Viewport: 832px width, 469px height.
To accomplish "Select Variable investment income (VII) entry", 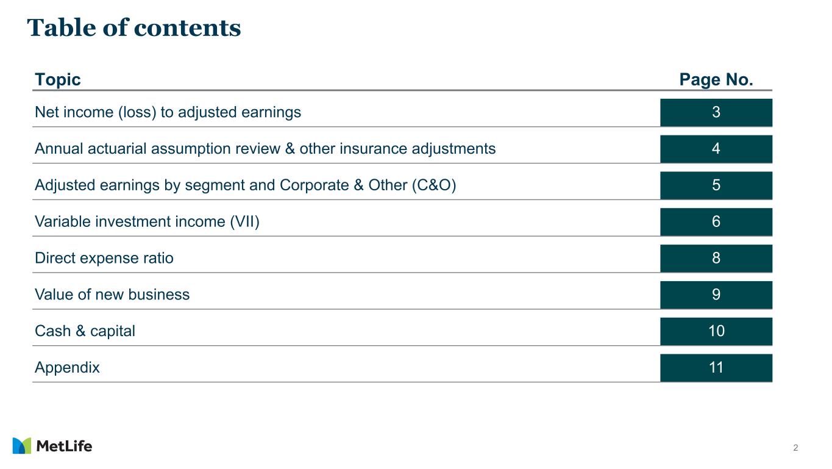I will click(147, 222).
